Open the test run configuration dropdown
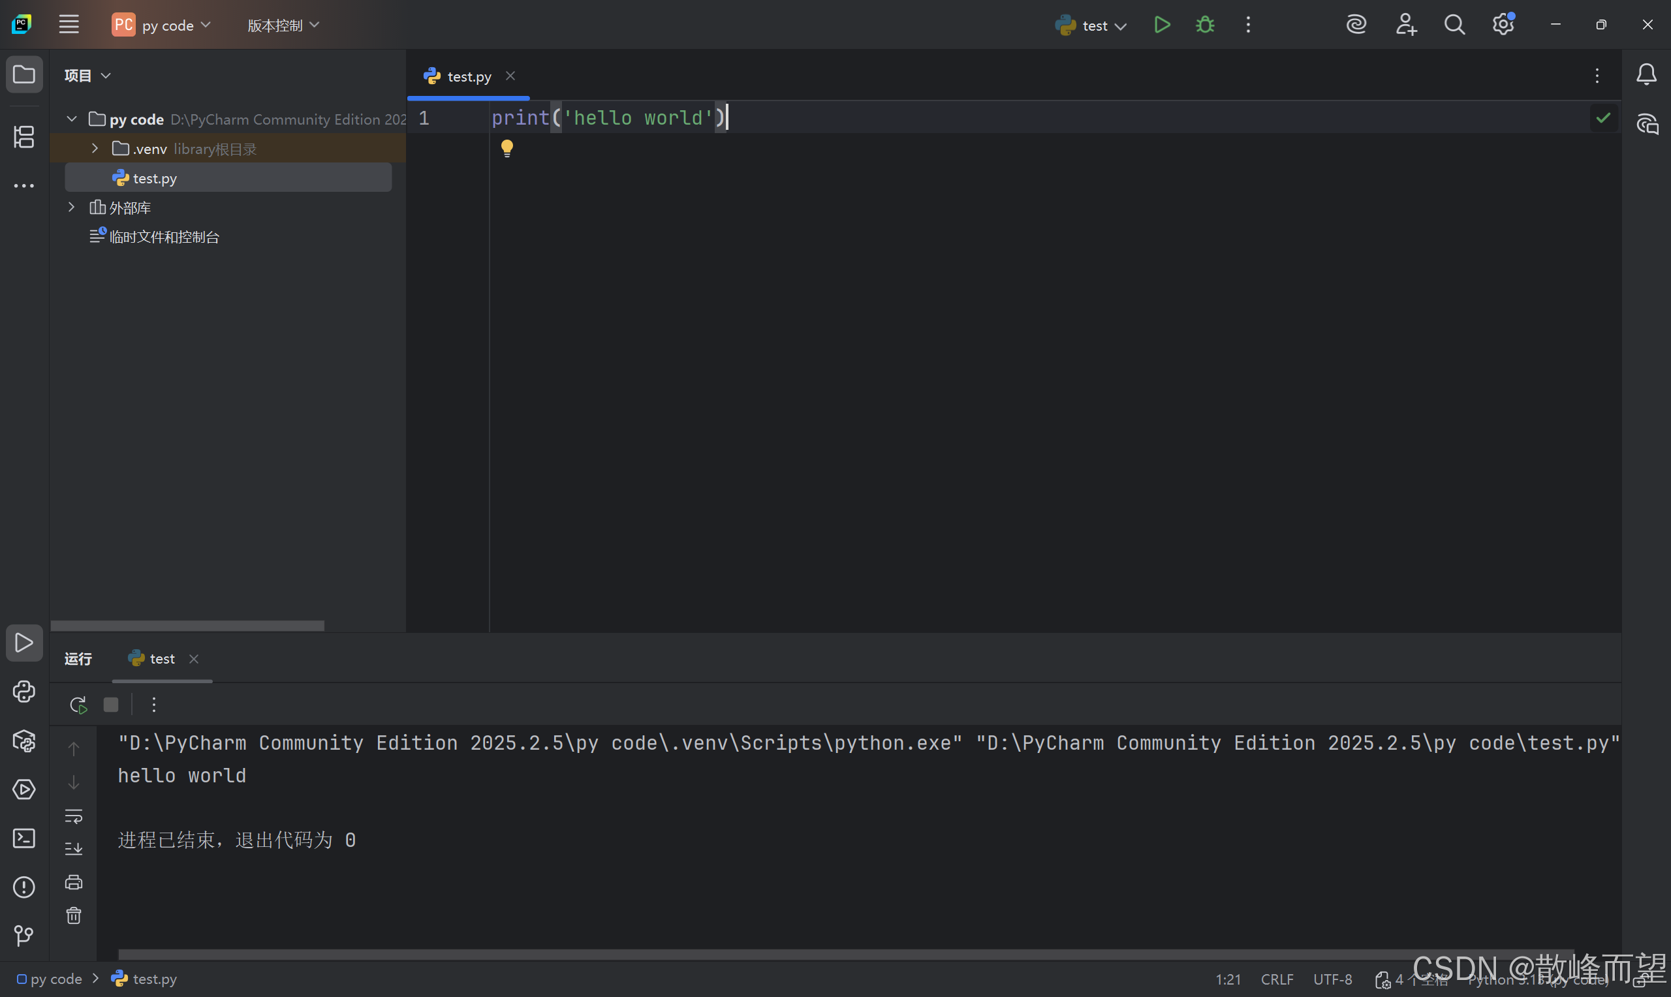 (1094, 25)
